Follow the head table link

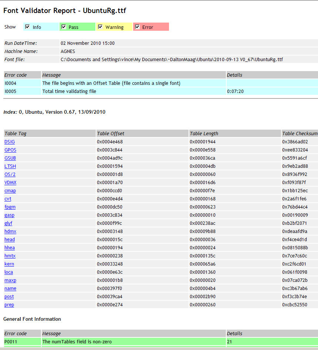(x=10, y=240)
